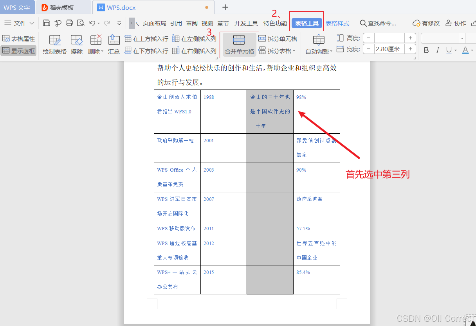Screen dimensions: 476x326
Task: Click the ribbon tabs scroll-left arrow
Action: pyautogui.click(x=132, y=23)
